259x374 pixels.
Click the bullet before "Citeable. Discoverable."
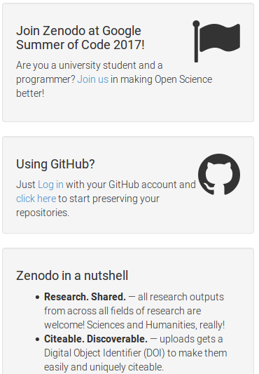pyautogui.click(x=37, y=340)
